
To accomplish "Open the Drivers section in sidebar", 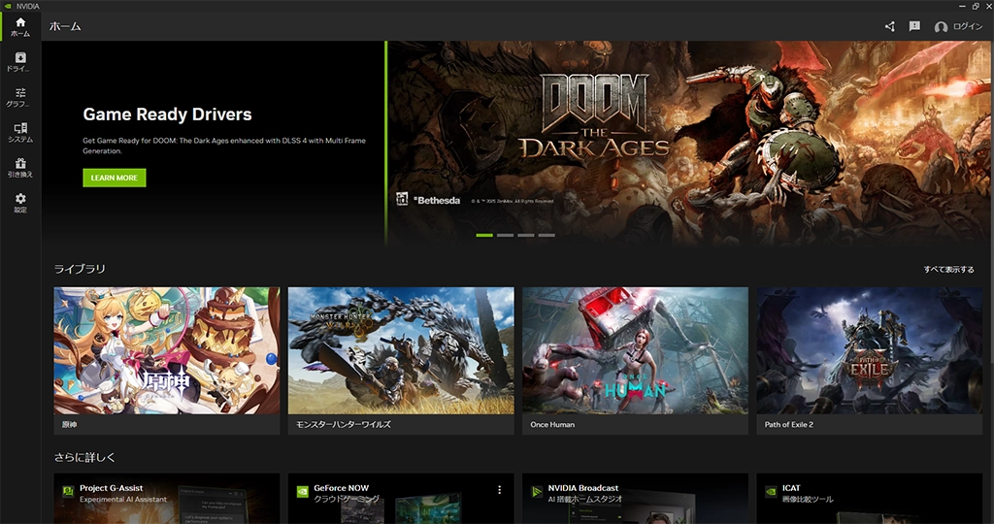I will (20, 62).
